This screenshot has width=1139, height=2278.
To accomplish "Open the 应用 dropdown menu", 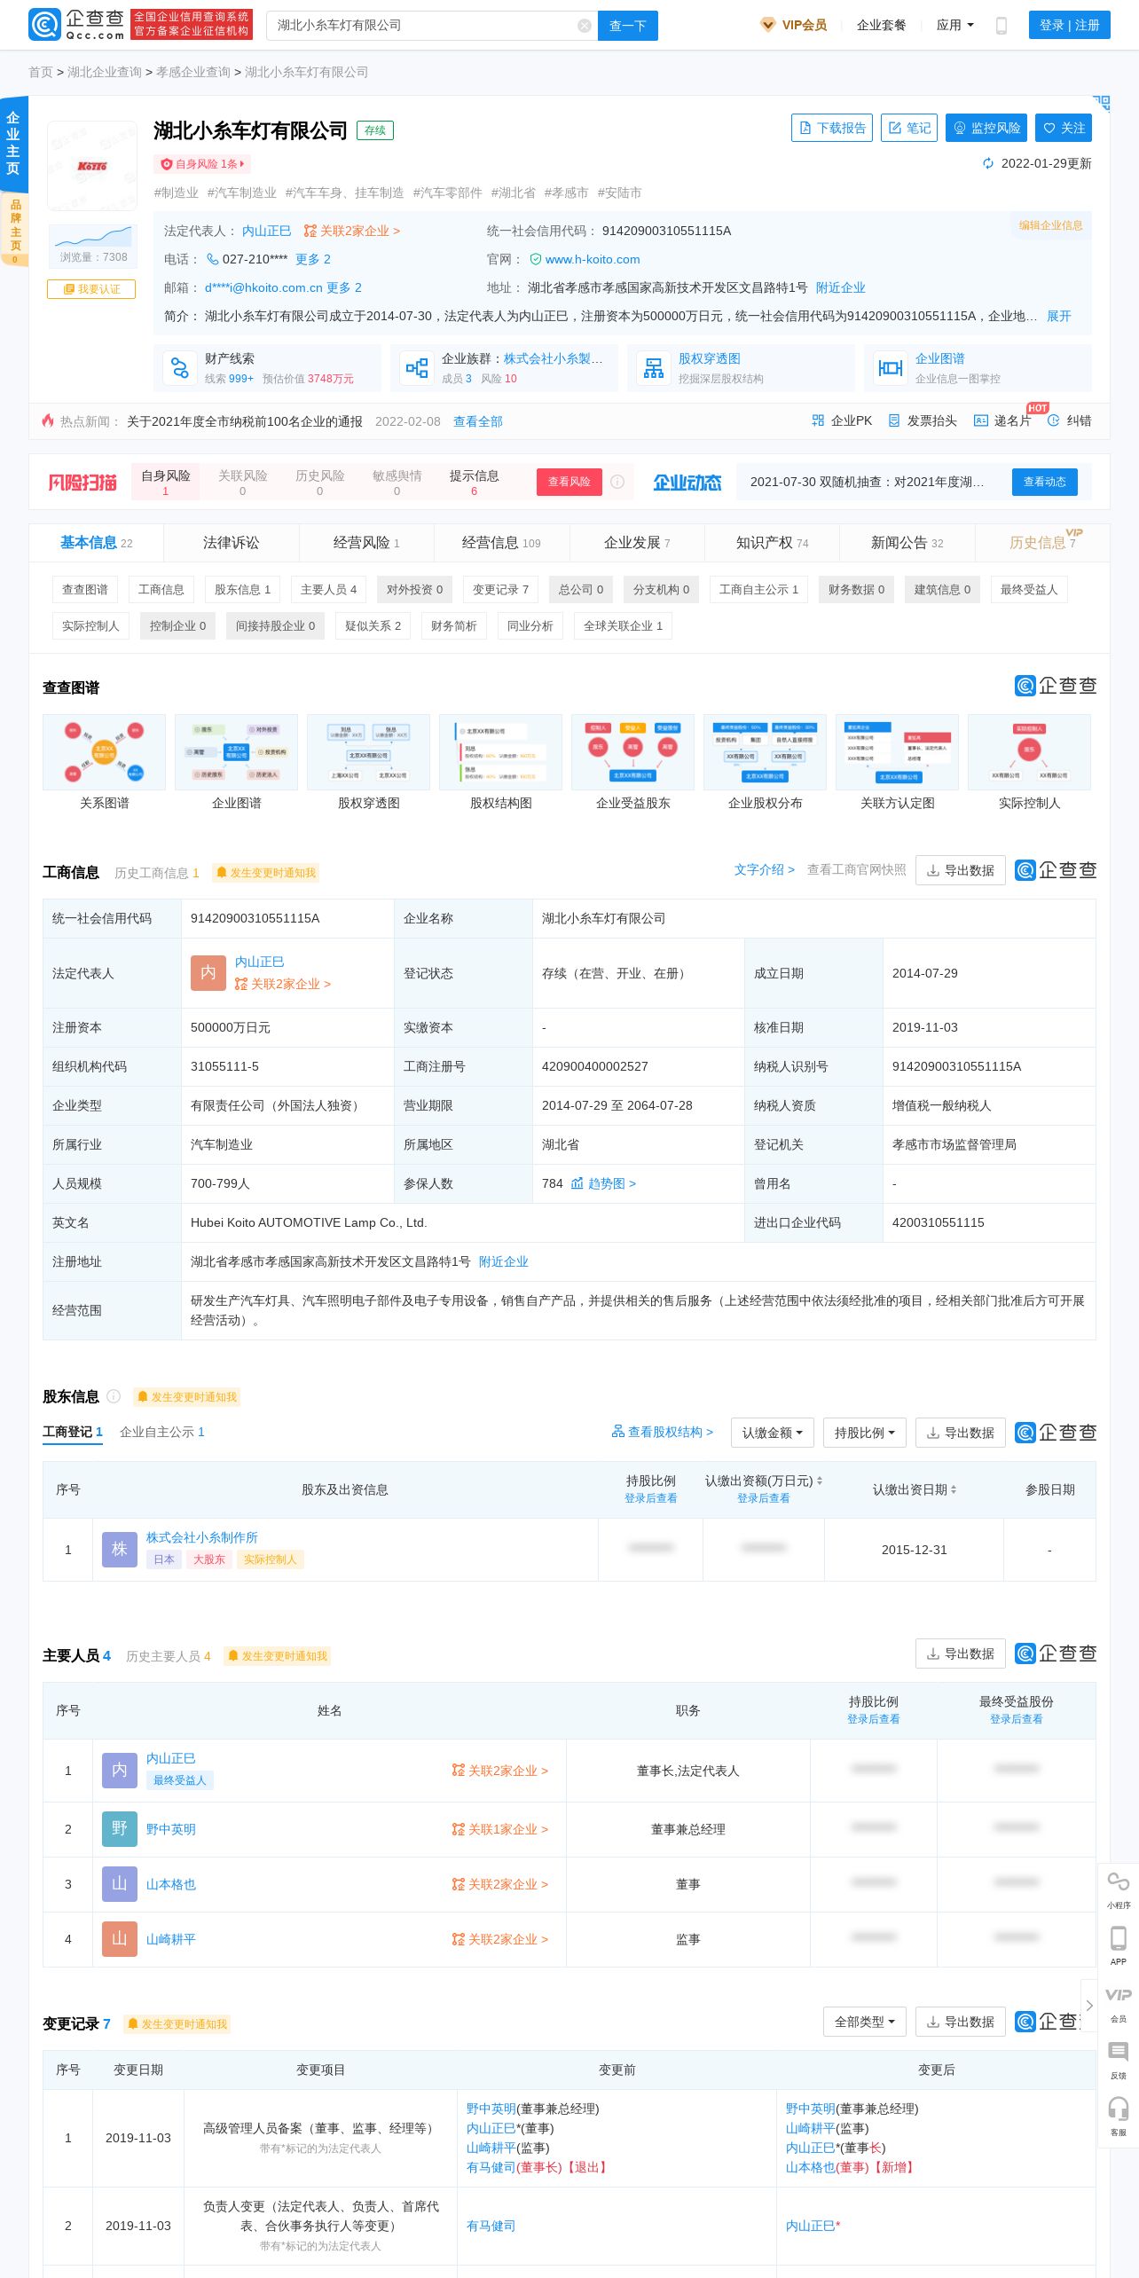I will pos(954,26).
